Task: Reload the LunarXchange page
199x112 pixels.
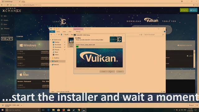Action: (7, 5)
